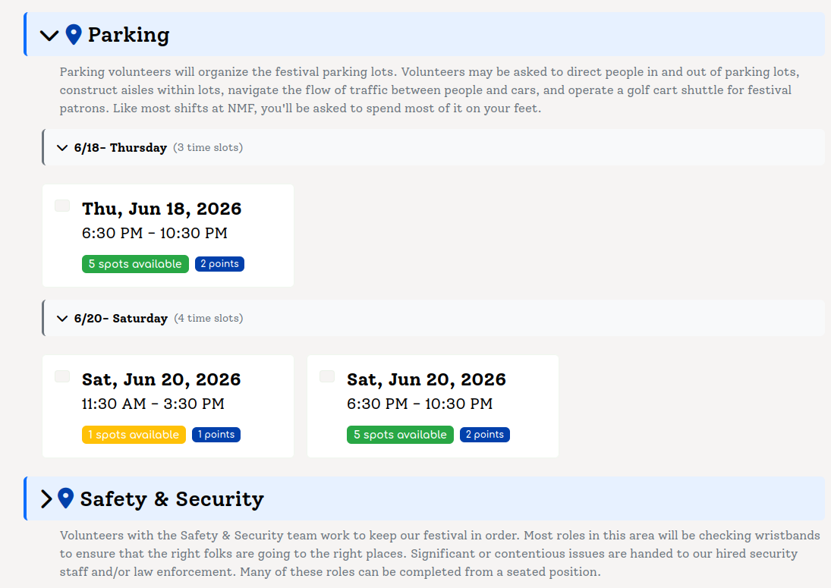Click the "1 points" badge on Saturday morning shift
The height and width of the screenshot is (588, 831).
pos(216,434)
